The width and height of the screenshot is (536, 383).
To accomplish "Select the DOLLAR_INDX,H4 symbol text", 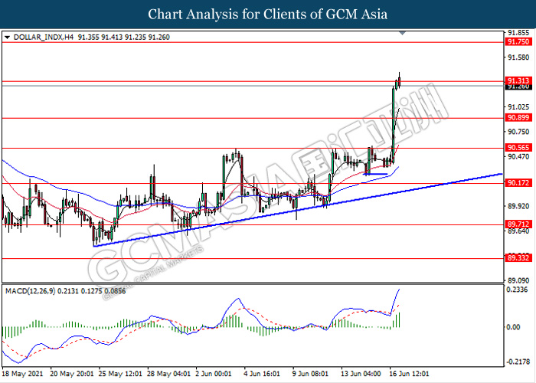I will (38, 36).
